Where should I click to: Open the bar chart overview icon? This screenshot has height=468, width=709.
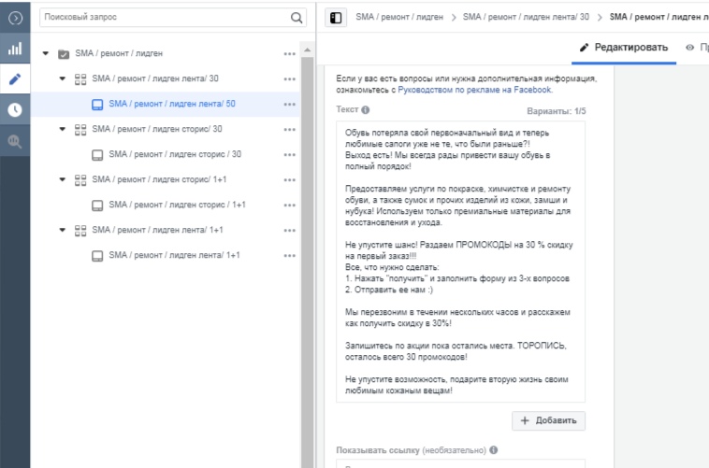[15, 49]
